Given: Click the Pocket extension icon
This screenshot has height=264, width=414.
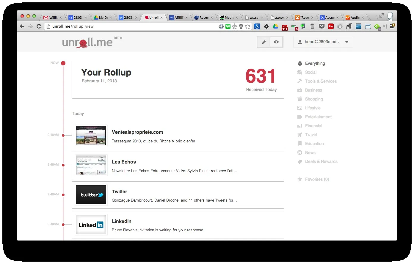Looking at the screenshot, I should (x=322, y=26).
